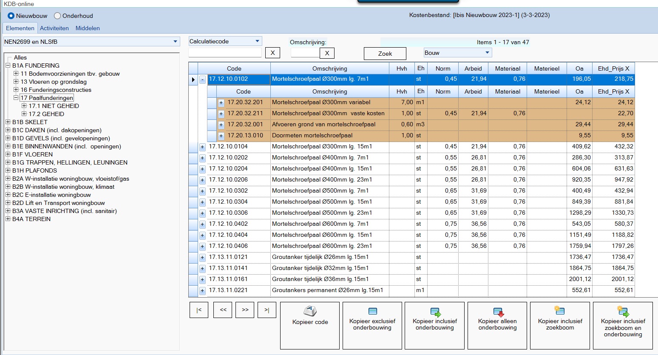Expand row 17.13.11.0221 plus icon
The width and height of the screenshot is (658, 355).
click(202, 291)
